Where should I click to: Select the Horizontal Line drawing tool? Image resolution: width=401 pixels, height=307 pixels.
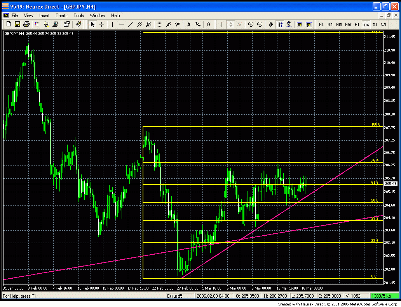click(122, 24)
